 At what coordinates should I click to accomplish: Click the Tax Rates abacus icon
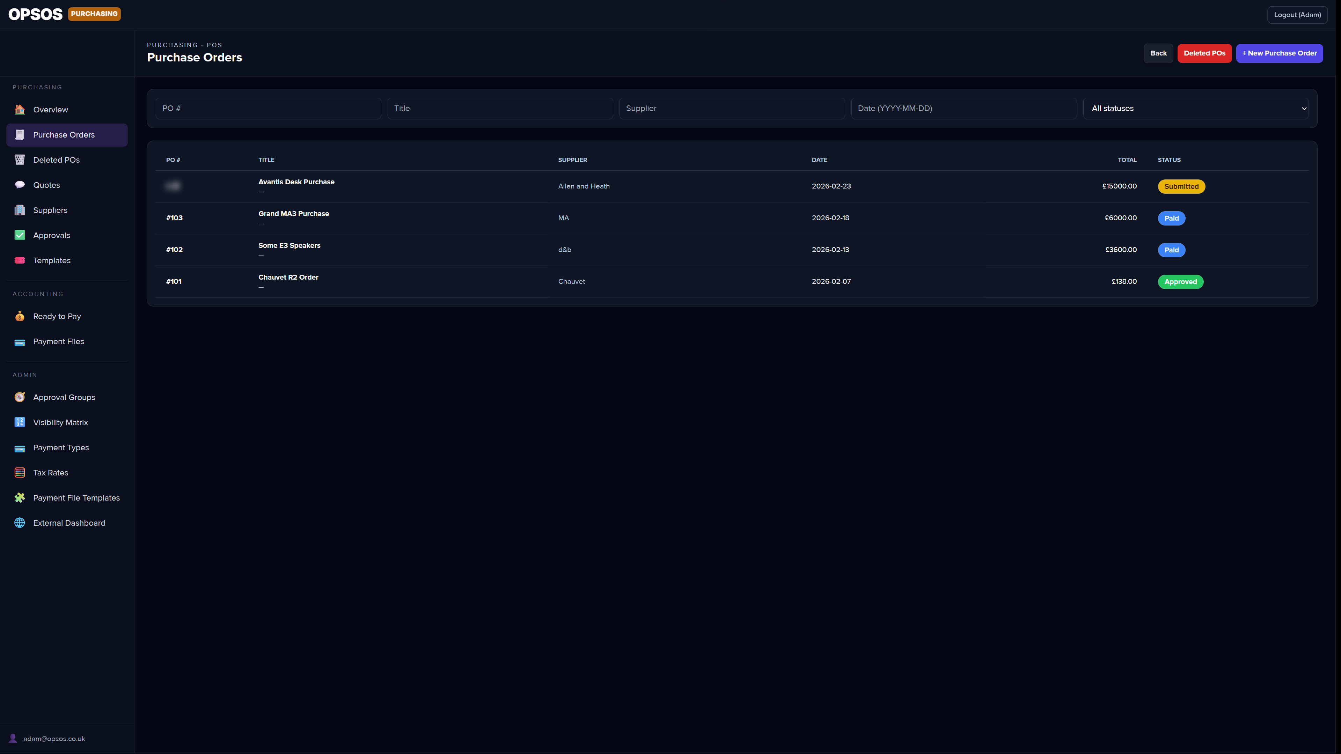click(x=20, y=473)
